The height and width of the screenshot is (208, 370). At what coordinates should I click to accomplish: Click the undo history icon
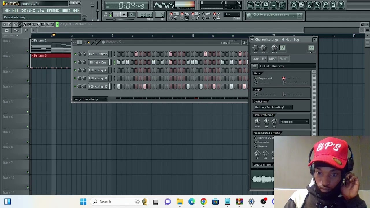click(294, 5)
